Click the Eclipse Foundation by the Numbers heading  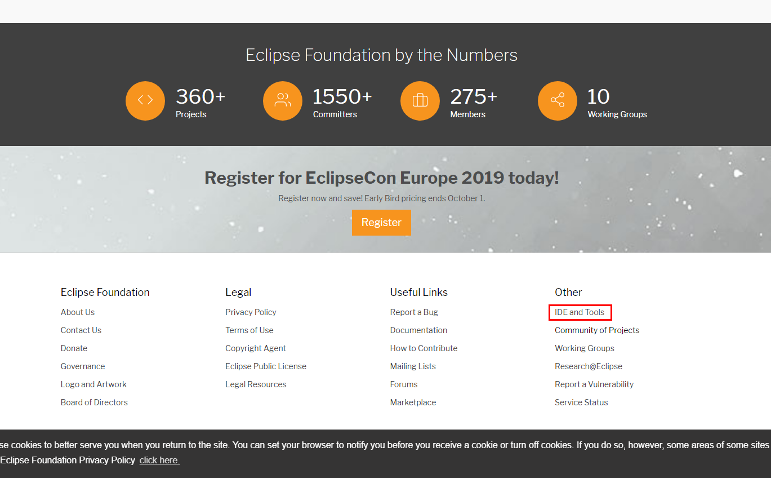coord(382,55)
